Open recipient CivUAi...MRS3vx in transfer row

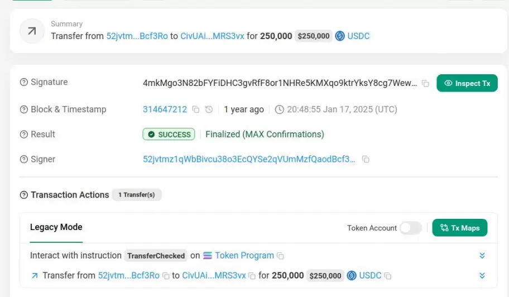click(x=214, y=276)
